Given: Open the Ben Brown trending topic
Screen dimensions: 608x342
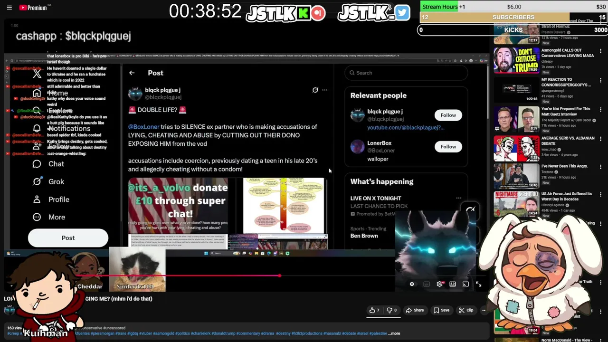Looking at the screenshot, I should pos(364,236).
